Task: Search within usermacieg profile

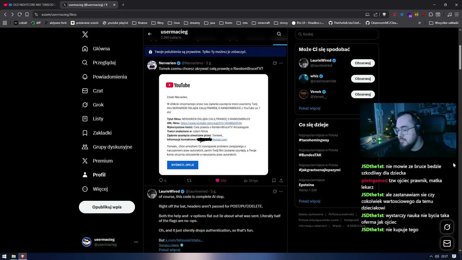Action: pos(279,34)
